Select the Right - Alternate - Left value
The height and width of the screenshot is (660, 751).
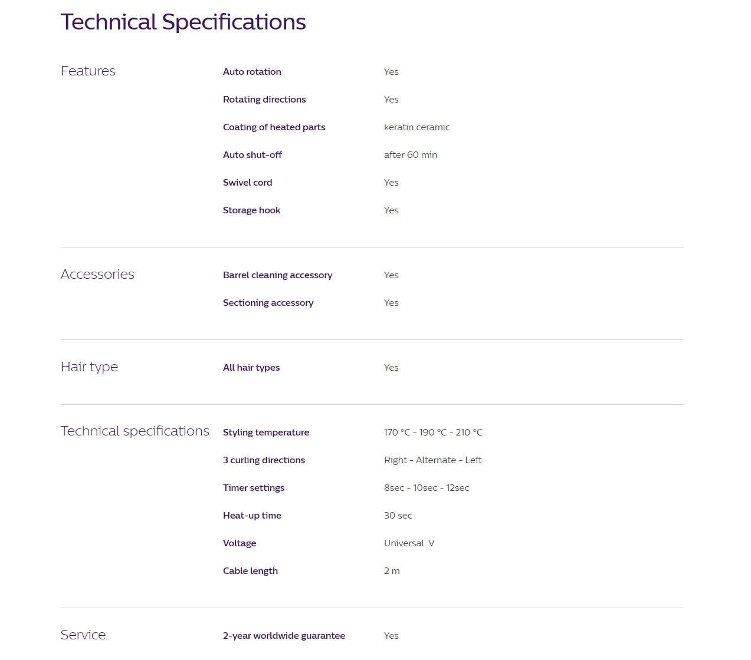[x=433, y=460]
